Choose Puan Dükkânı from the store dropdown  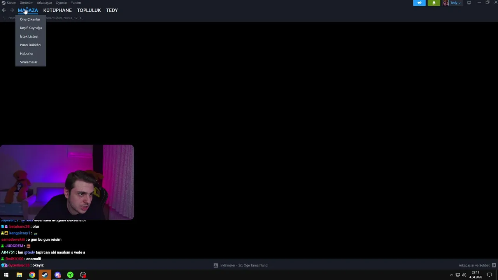pyautogui.click(x=30, y=45)
